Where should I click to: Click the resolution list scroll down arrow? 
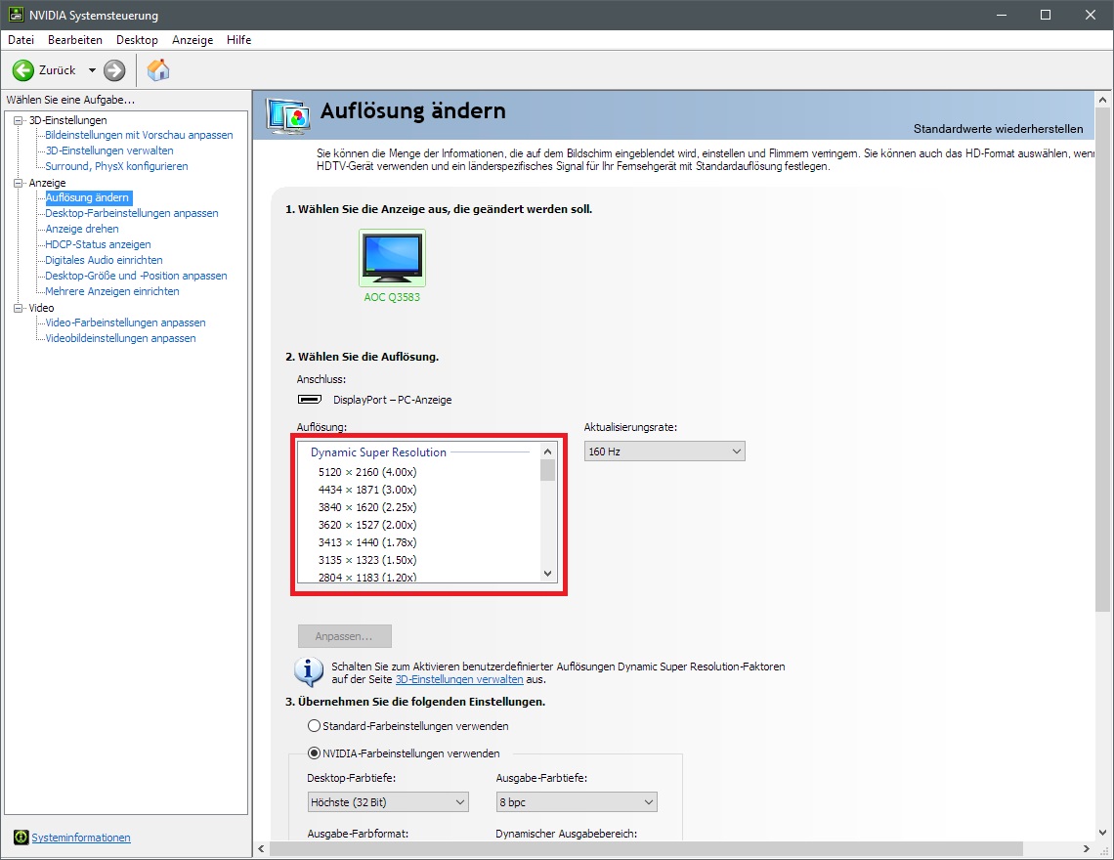tap(547, 574)
